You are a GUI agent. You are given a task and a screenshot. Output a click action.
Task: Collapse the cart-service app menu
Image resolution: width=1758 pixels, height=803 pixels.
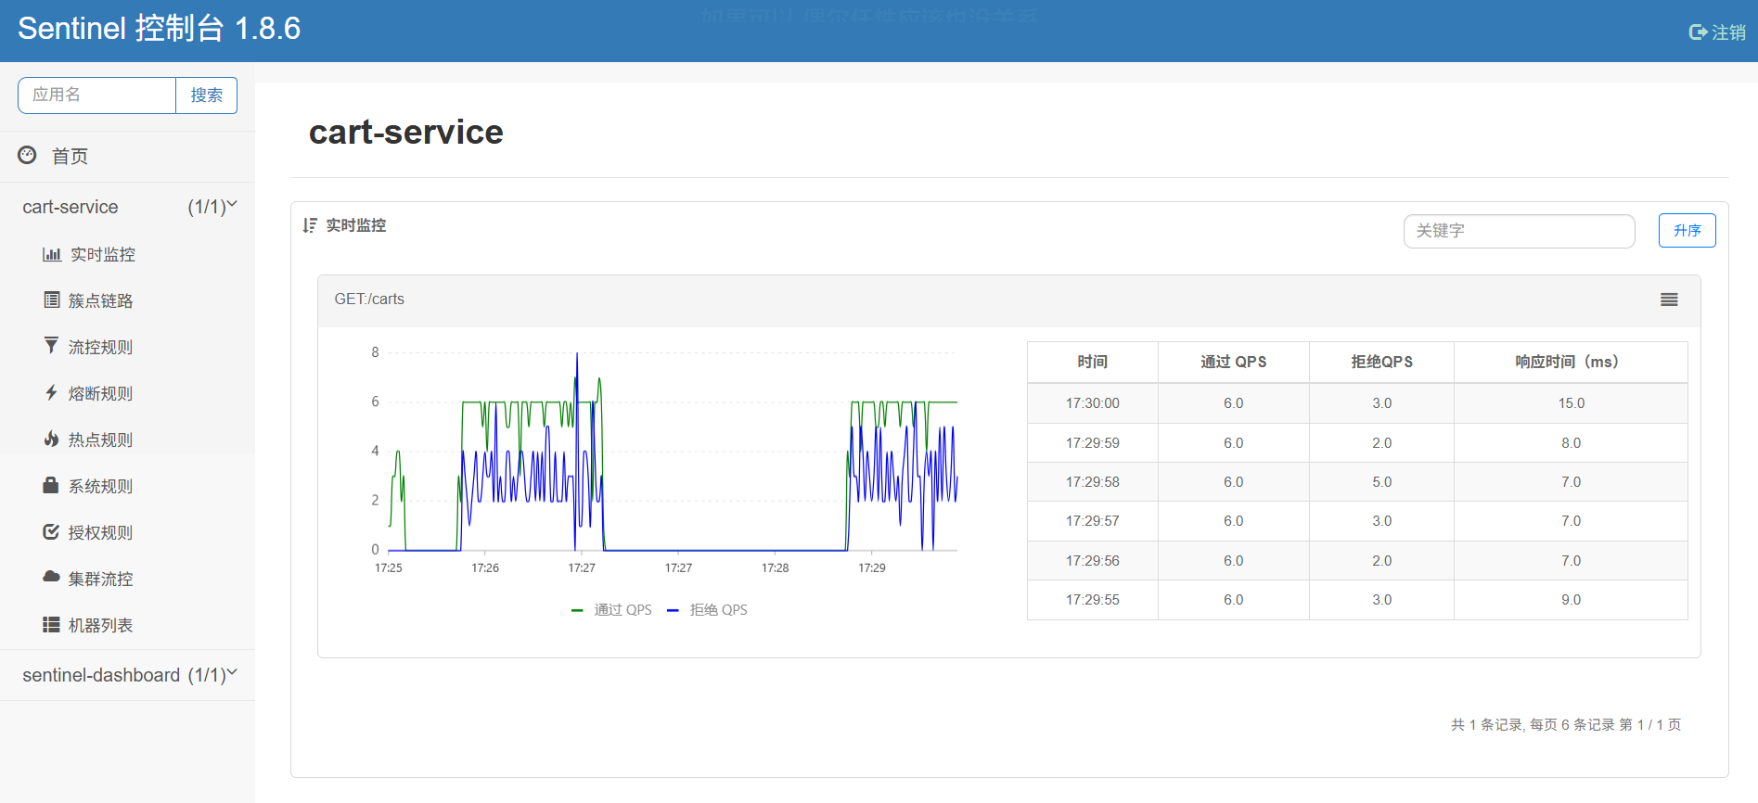coord(127,207)
